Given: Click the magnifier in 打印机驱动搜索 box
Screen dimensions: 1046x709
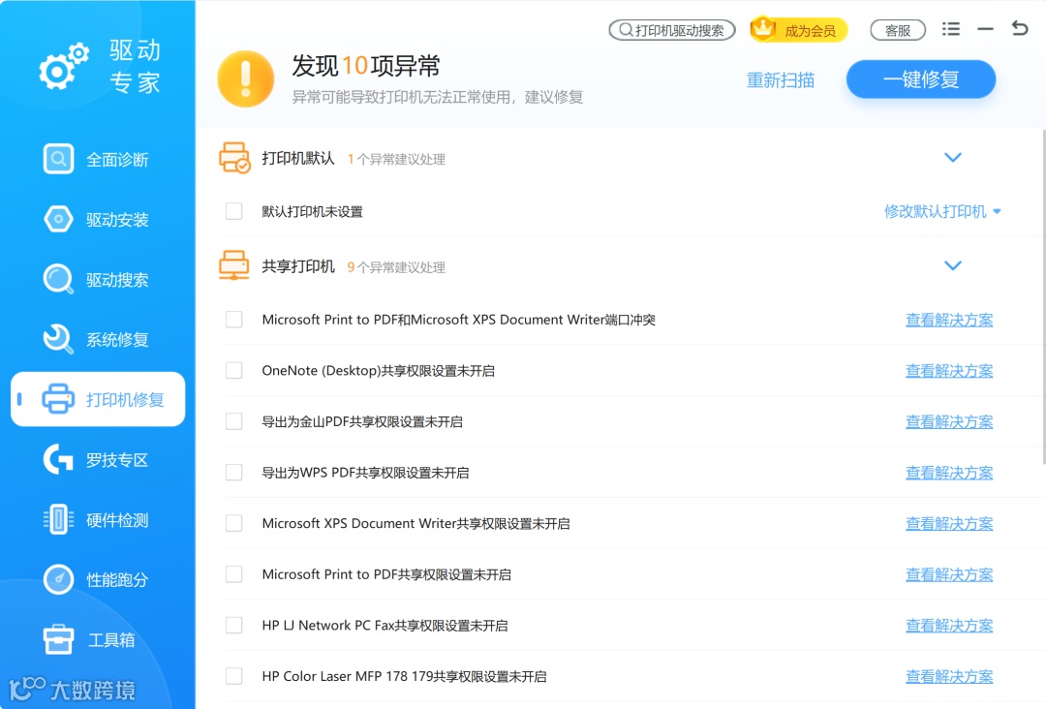Looking at the screenshot, I should click(626, 30).
